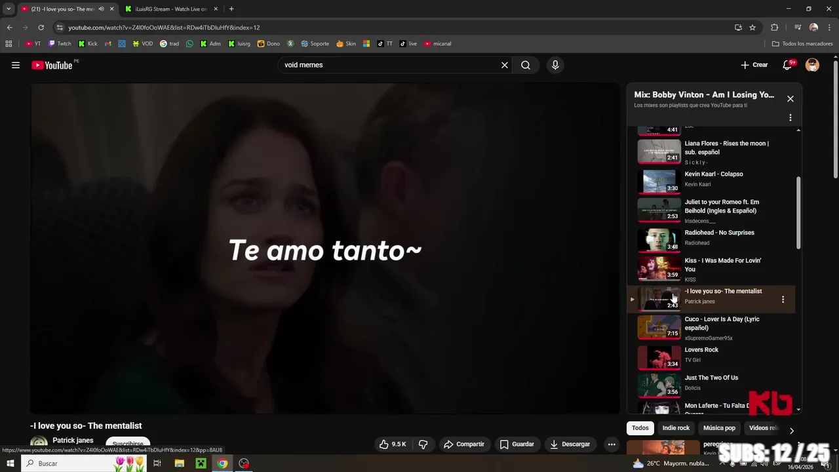Click the video player to pause
Viewport: 839px width, 472px height.
(x=324, y=248)
